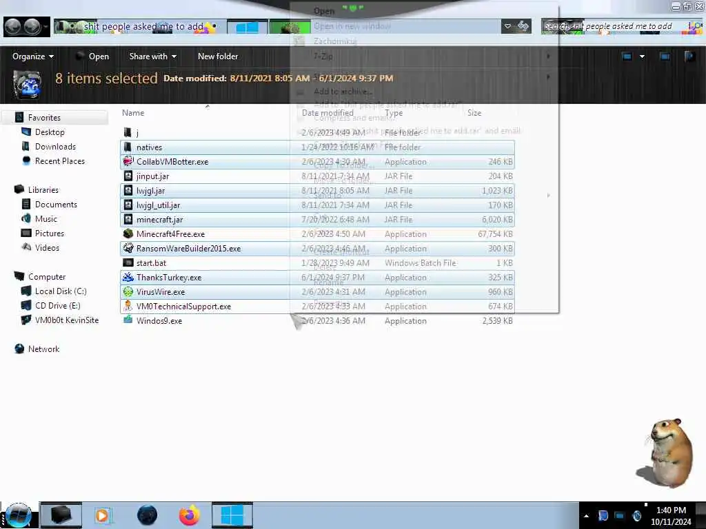Open Desktop in the Favorites list
Image resolution: width=706 pixels, height=529 pixels.
coord(50,132)
